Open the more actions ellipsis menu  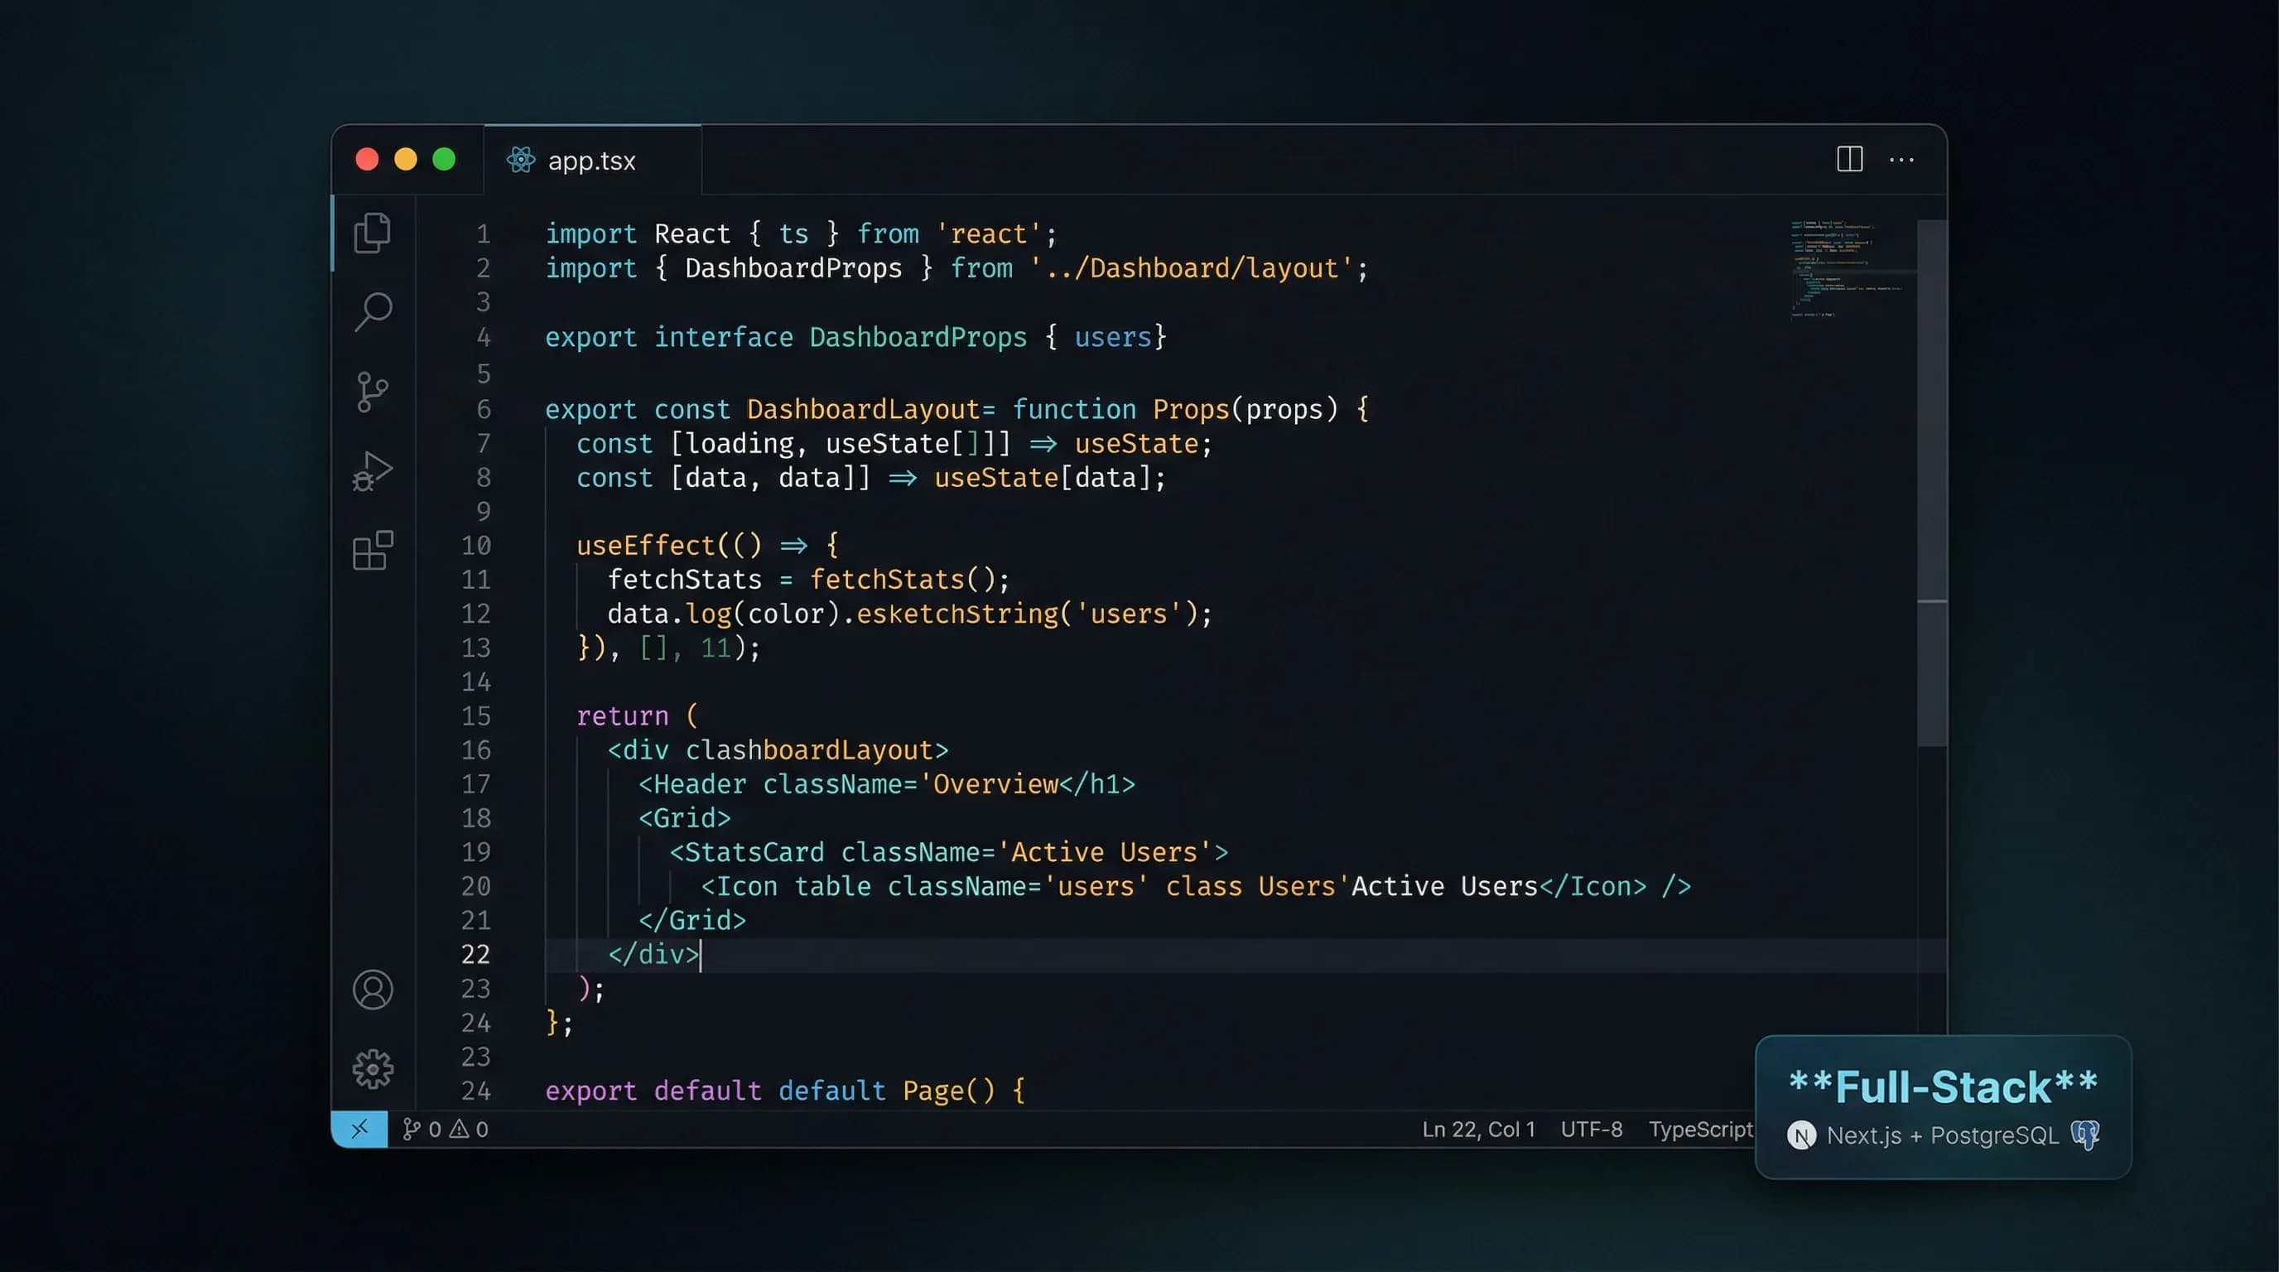pyautogui.click(x=1901, y=160)
